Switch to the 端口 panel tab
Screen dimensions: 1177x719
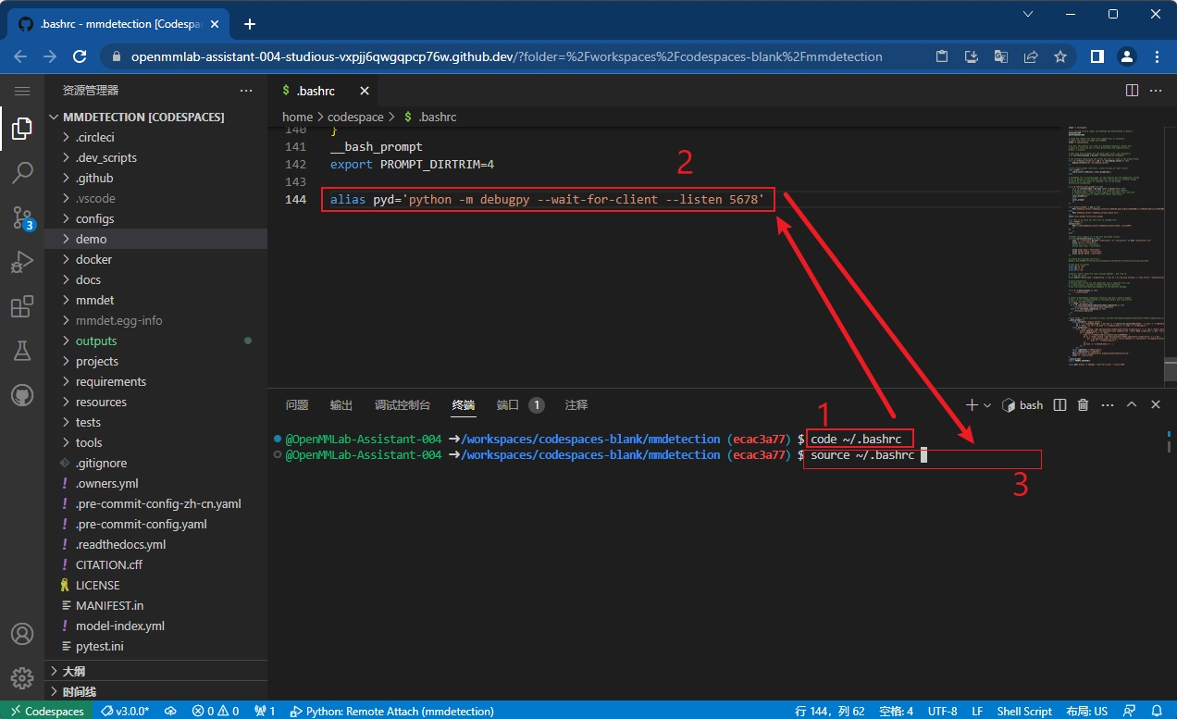pyautogui.click(x=507, y=405)
